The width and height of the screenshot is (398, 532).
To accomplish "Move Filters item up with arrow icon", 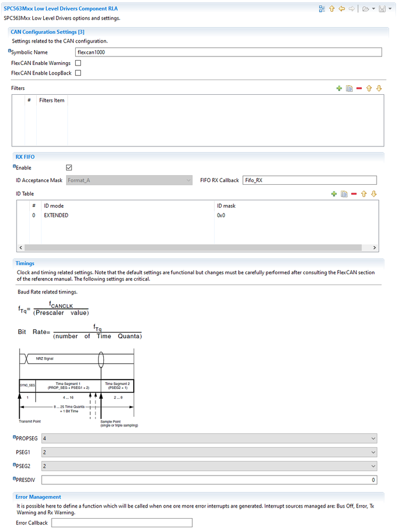I will pyautogui.click(x=369, y=88).
